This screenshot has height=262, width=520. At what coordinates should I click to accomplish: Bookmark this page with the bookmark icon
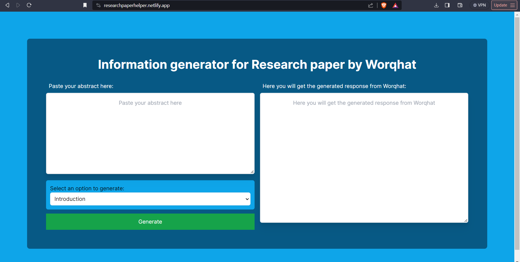[x=85, y=5]
